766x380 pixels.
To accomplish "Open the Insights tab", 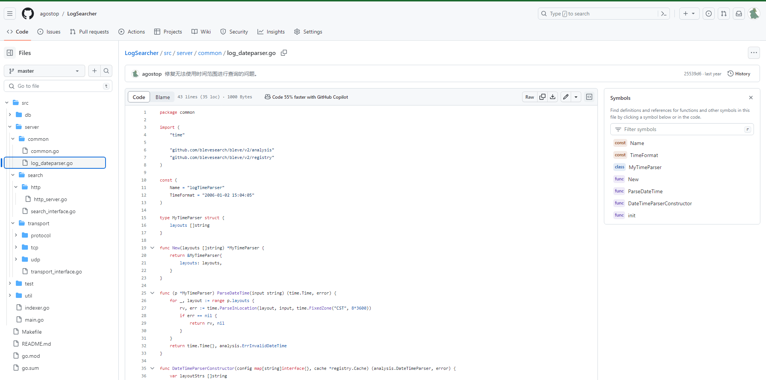I will tap(271, 32).
